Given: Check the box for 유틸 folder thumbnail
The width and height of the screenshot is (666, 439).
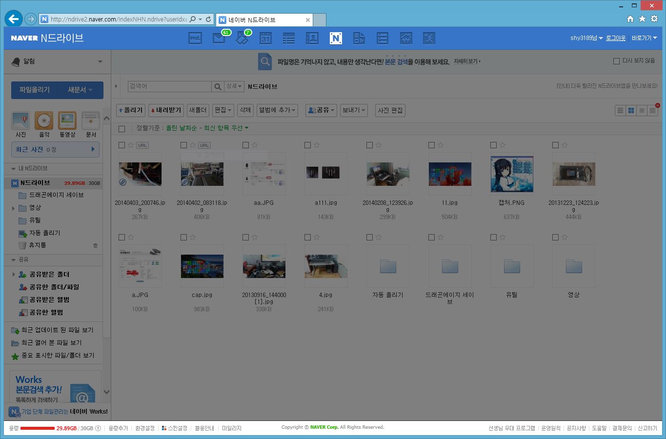Looking at the screenshot, I should (x=493, y=237).
